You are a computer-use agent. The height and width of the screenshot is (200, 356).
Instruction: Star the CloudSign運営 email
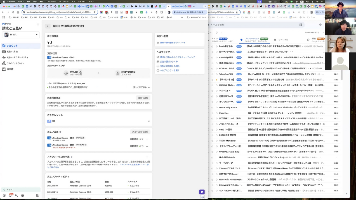[212, 58]
